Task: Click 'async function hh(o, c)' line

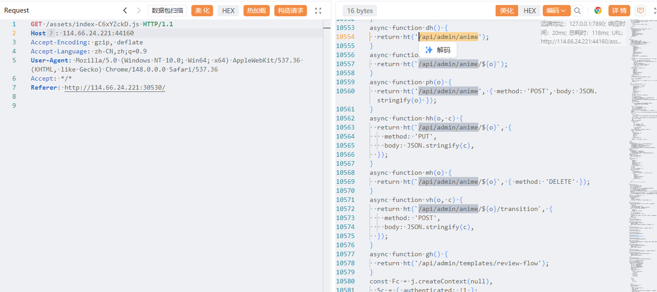Action: (x=416, y=118)
